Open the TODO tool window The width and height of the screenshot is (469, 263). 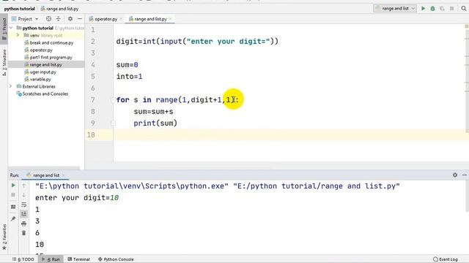[x=23, y=259]
